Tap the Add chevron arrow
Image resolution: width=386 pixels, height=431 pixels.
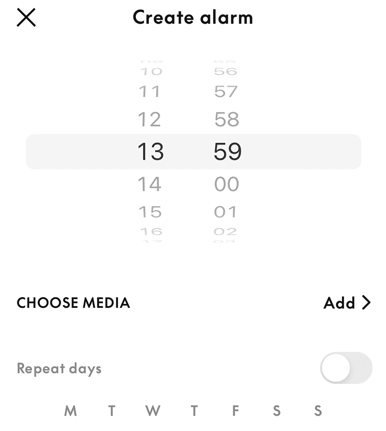point(366,302)
